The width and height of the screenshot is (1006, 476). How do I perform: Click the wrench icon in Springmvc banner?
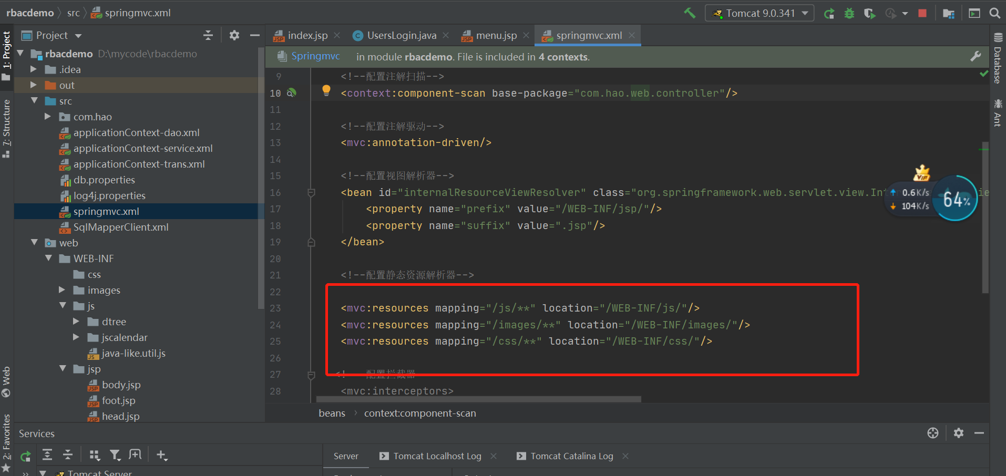click(976, 56)
